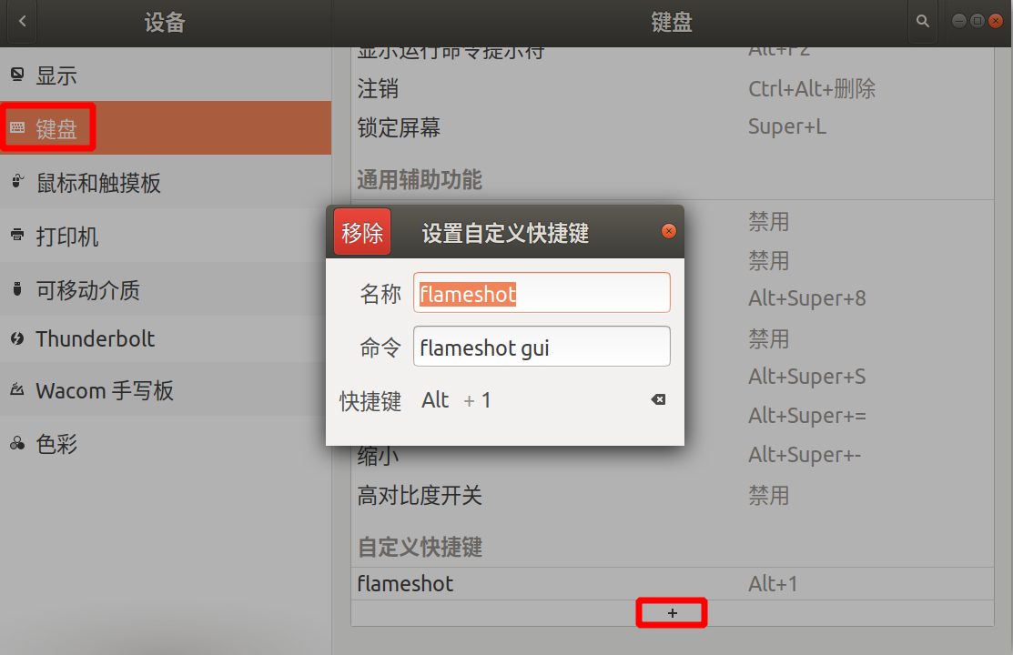Click the printer icon in sidebar

(x=17, y=235)
